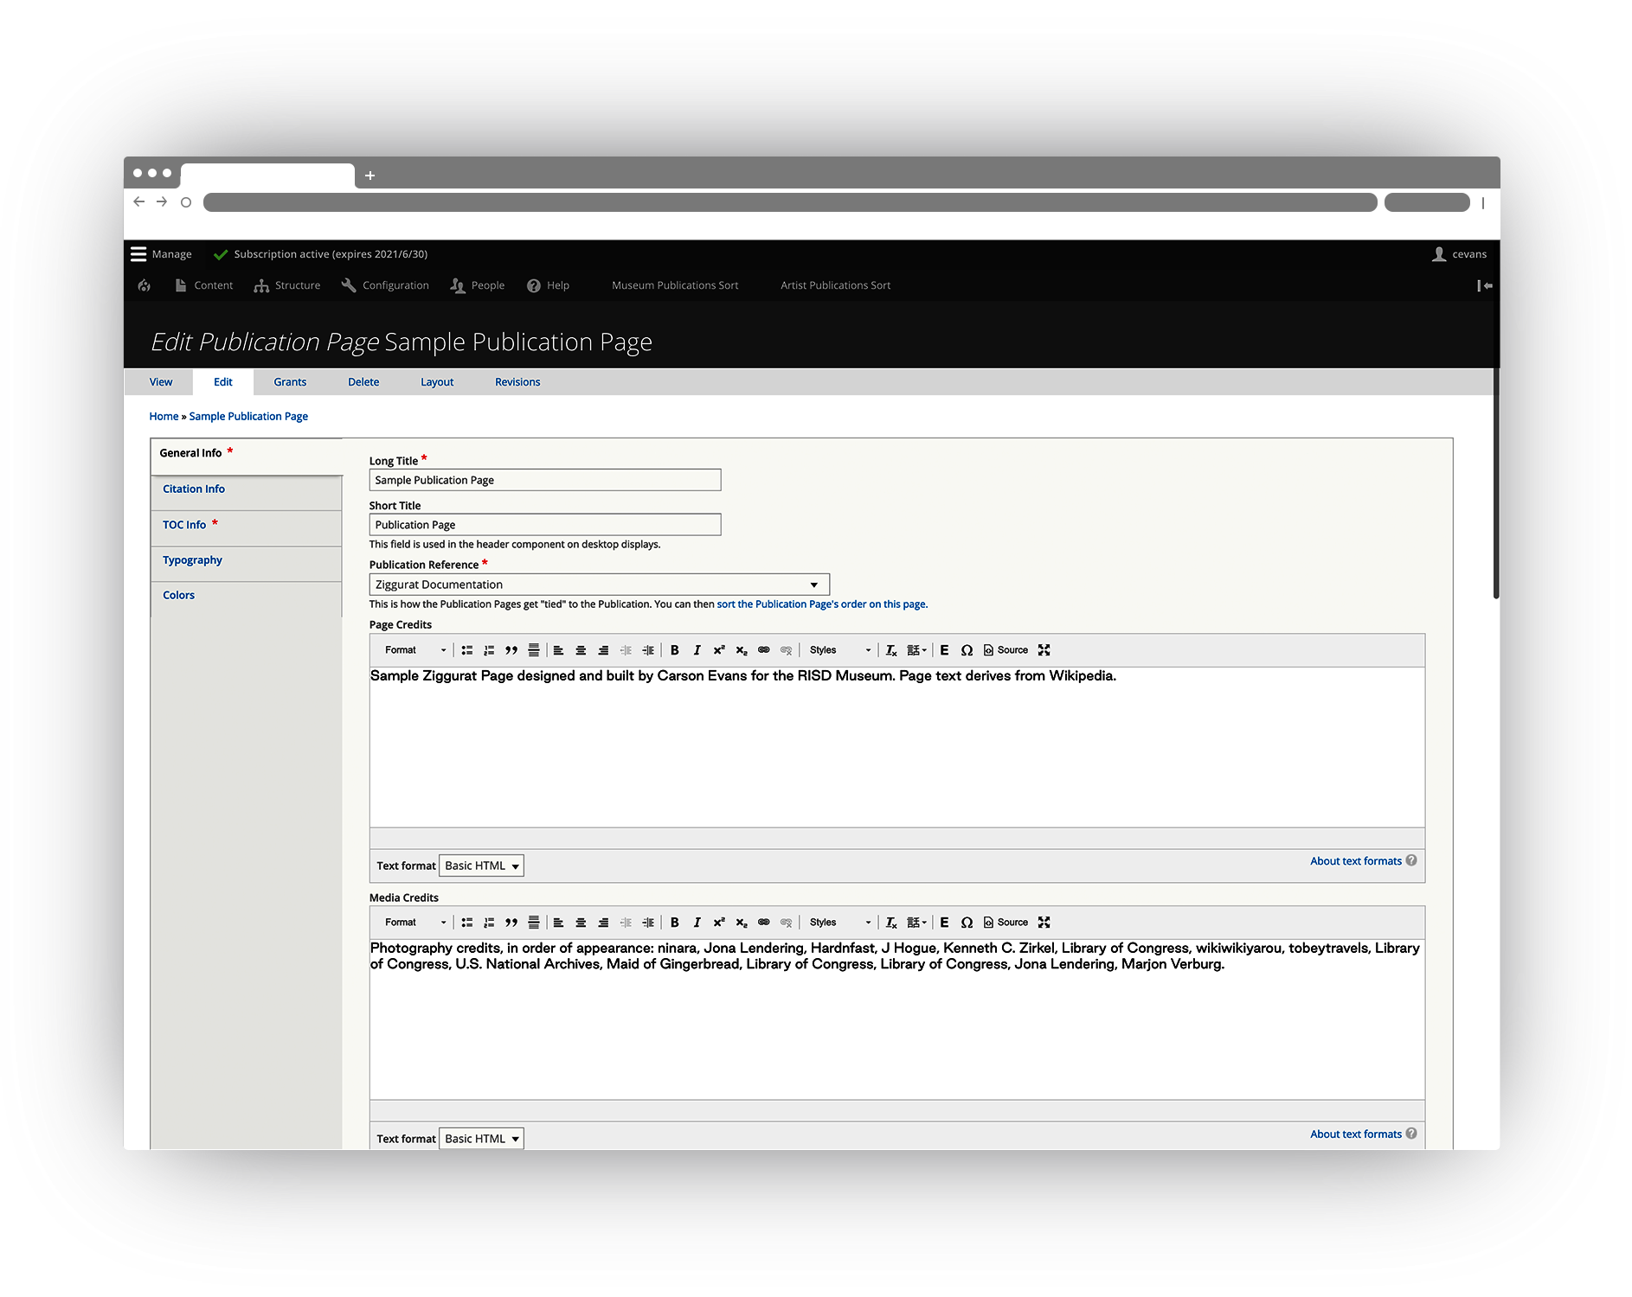Open the Citation Info vertical tab
This screenshot has height=1297, width=1632.
[x=194, y=489]
